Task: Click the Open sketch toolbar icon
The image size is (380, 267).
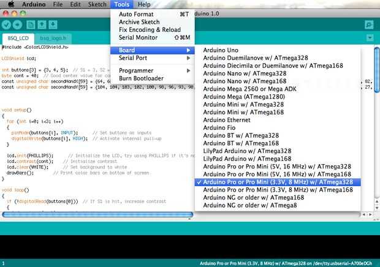Action: (x=42, y=24)
